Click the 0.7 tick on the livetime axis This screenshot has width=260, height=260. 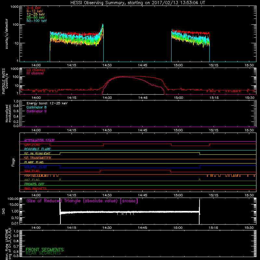pyautogui.click(x=16, y=246)
